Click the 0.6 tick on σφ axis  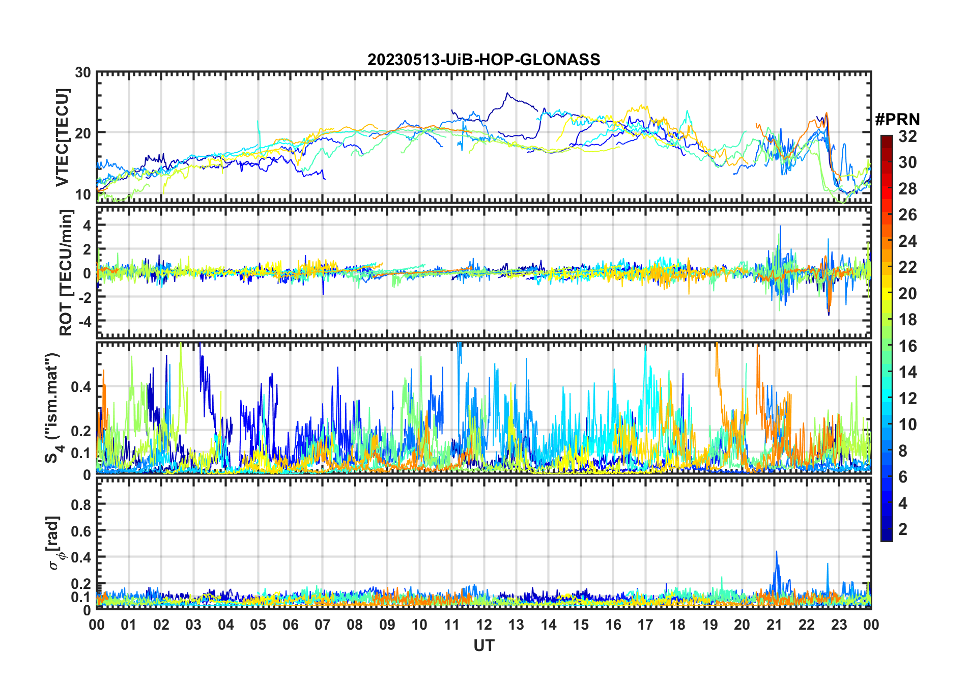[81, 531]
